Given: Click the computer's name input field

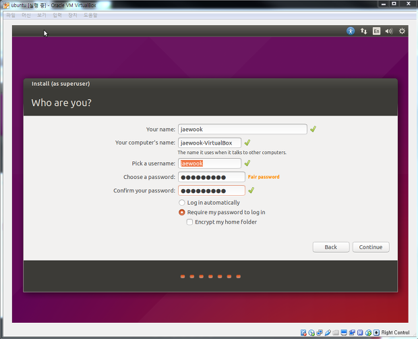Looking at the screenshot, I should [210, 142].
